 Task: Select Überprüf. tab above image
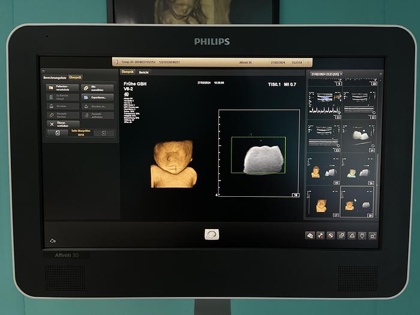coord(128,72)
